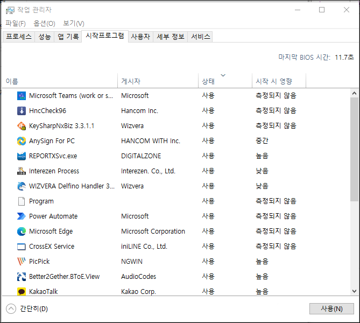Viewport: 360px width, 323px height.
Task: Switch to the 앱 기록 tab
Action: (68, 37)
